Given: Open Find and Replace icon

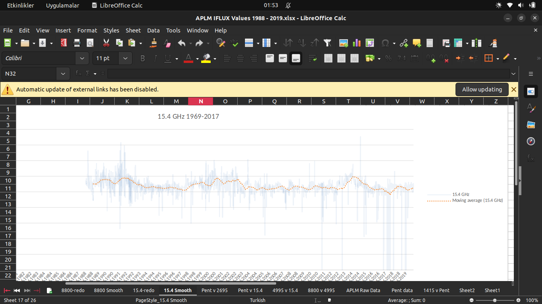Looking at the screenshot, I should tap(221, 43).
